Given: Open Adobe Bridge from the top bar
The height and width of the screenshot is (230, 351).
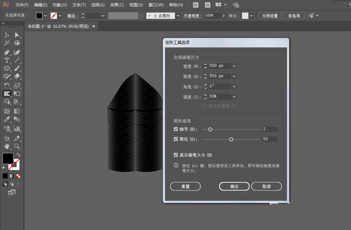Looking at the screenshot, I should click(x=196, y=5).
